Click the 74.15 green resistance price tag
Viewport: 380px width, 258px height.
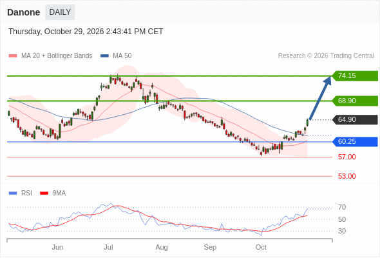[355, 75]
